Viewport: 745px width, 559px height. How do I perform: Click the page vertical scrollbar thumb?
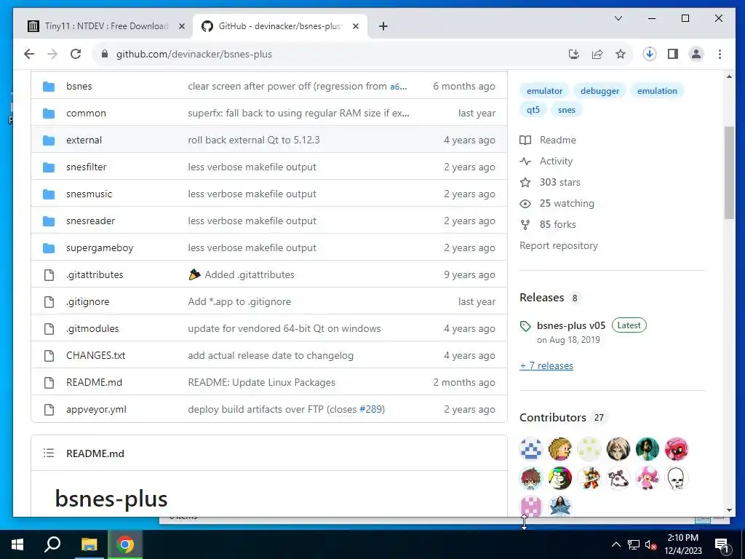(x=729, y=173)
